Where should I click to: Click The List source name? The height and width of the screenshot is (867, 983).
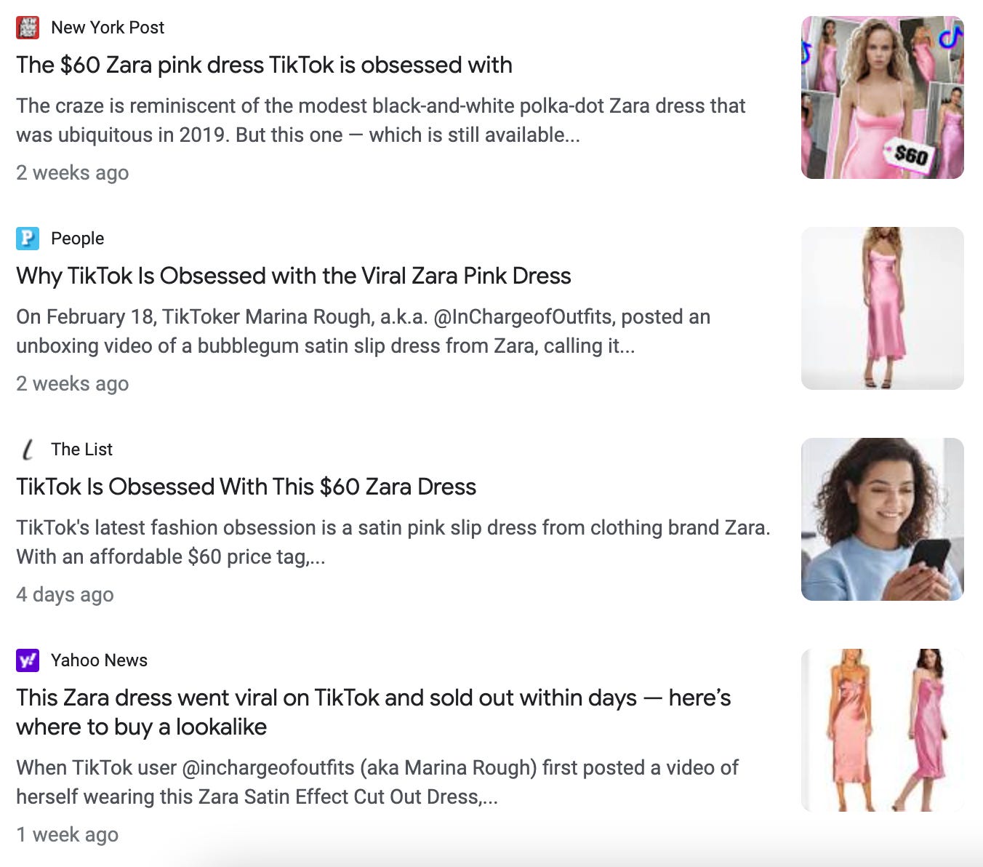click(81, 450)
